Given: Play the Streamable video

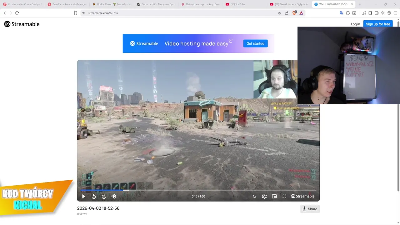Looking at the screenshot, I should (x=83, y=196).
